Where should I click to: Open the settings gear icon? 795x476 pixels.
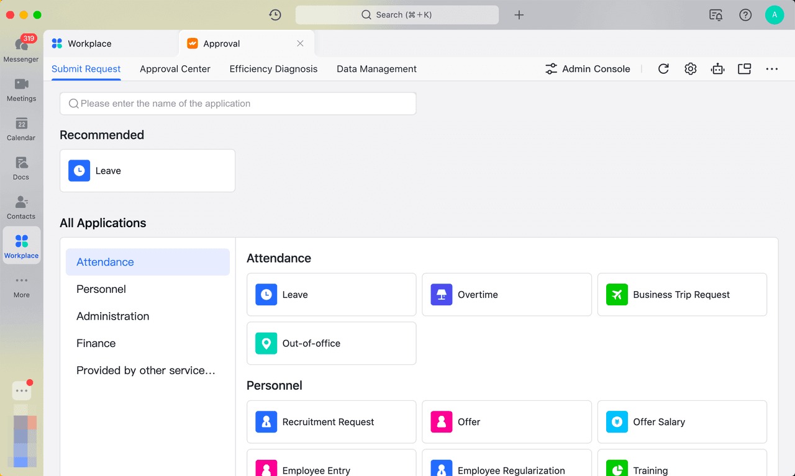(x=691, y=69)
